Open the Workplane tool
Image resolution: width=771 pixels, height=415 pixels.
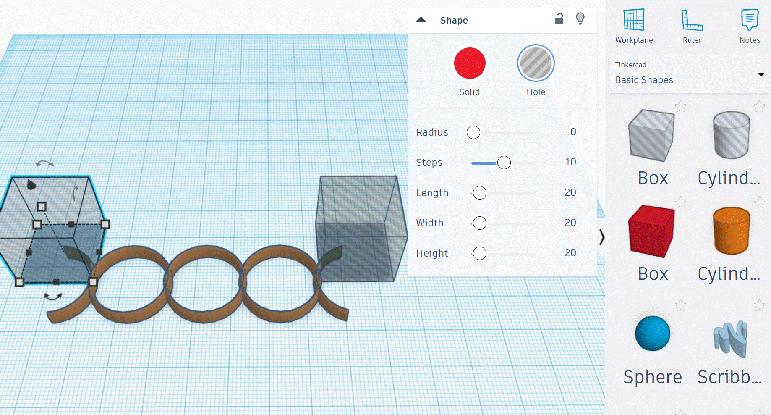pos(634,26)
